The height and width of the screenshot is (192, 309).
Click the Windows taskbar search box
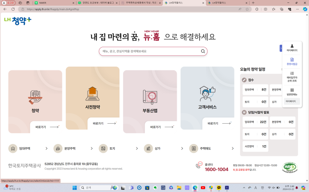click(99, 188)
